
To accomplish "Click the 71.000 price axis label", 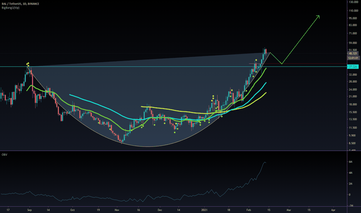I will 353,33.
